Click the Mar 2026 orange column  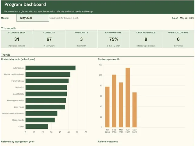pyautogui.click(x=121, y=105)
